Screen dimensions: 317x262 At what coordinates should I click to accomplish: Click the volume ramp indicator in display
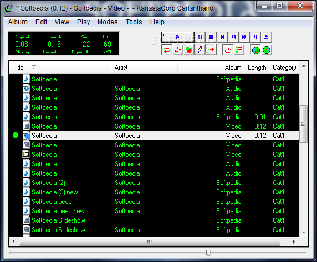(x=107, y=52)
